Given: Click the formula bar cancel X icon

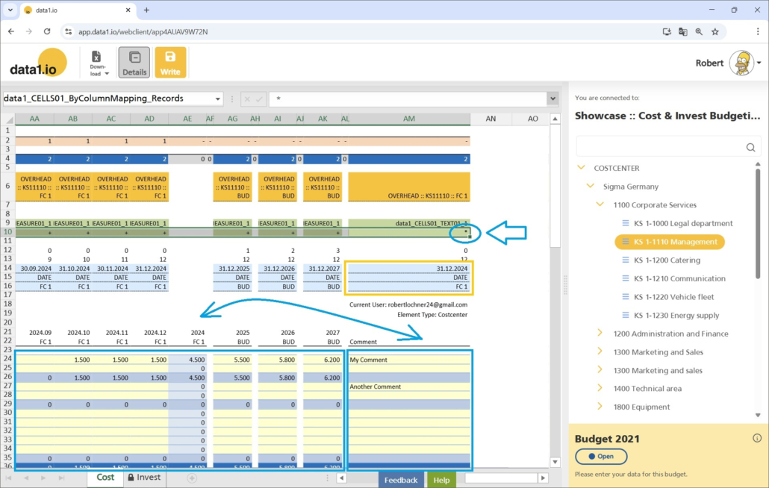Looking at the screenshot, I should pyautogui.click(x=247, y=98).
